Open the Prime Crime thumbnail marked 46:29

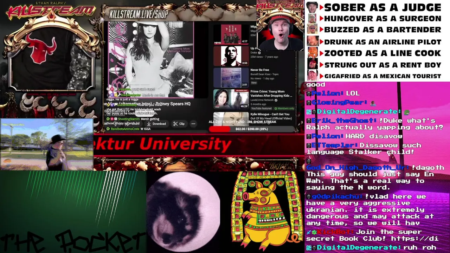tap(231, 99)
